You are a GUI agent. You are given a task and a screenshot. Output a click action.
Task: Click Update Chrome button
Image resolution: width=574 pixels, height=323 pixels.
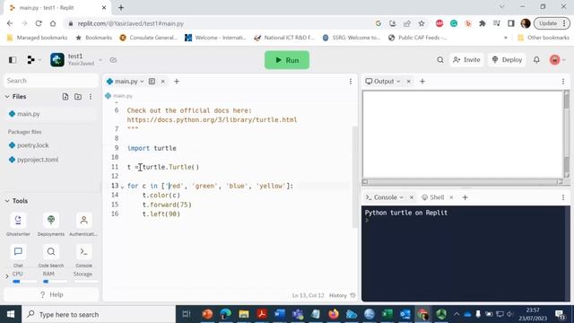coord(552,23)
